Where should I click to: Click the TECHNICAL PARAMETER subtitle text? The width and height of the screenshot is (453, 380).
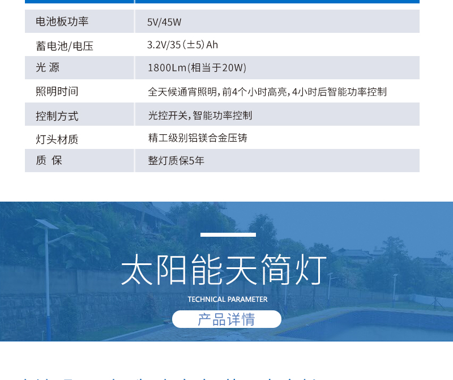[227, 300]
